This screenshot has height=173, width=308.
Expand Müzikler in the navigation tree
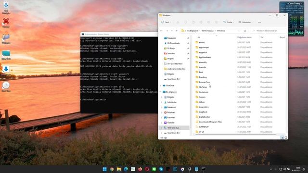(162, 112)
